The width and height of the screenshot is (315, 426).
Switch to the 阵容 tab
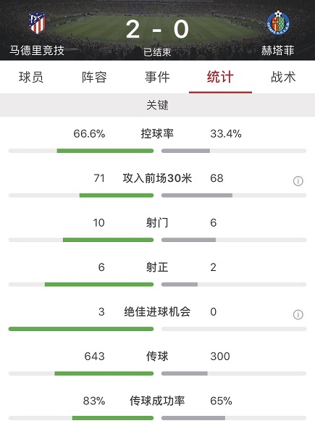point(94,77)
